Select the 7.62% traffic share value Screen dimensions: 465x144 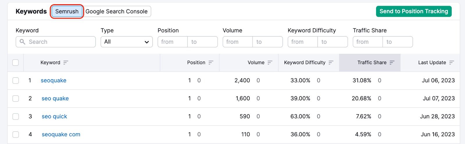click(364, 116)
